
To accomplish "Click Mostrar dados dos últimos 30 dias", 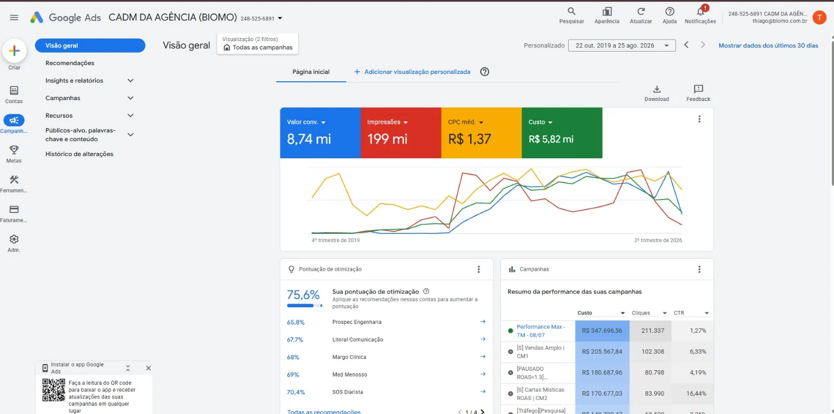I will (x=768, y=45).
